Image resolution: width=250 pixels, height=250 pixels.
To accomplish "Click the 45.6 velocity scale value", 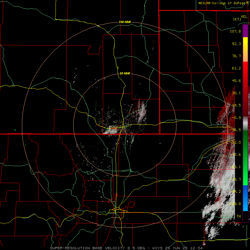I will click(x=236, y=81).
